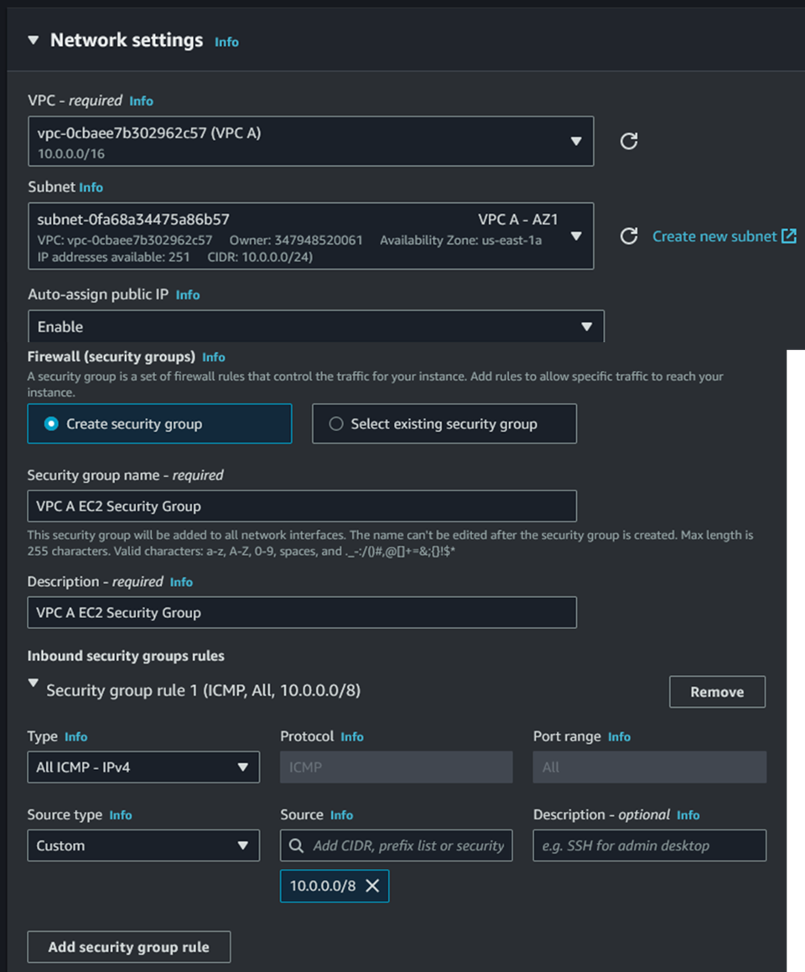Select the Create security group radio option
The width and height of the screenshot is (805, 972).
(x=52, y=424)
